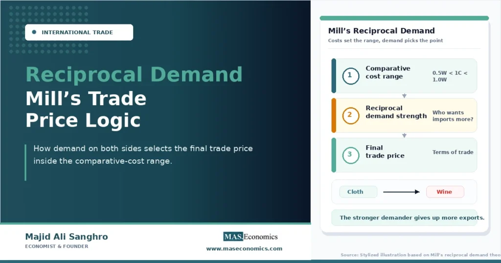Click the 'Comparative cost range' step label

click(388, 72)
